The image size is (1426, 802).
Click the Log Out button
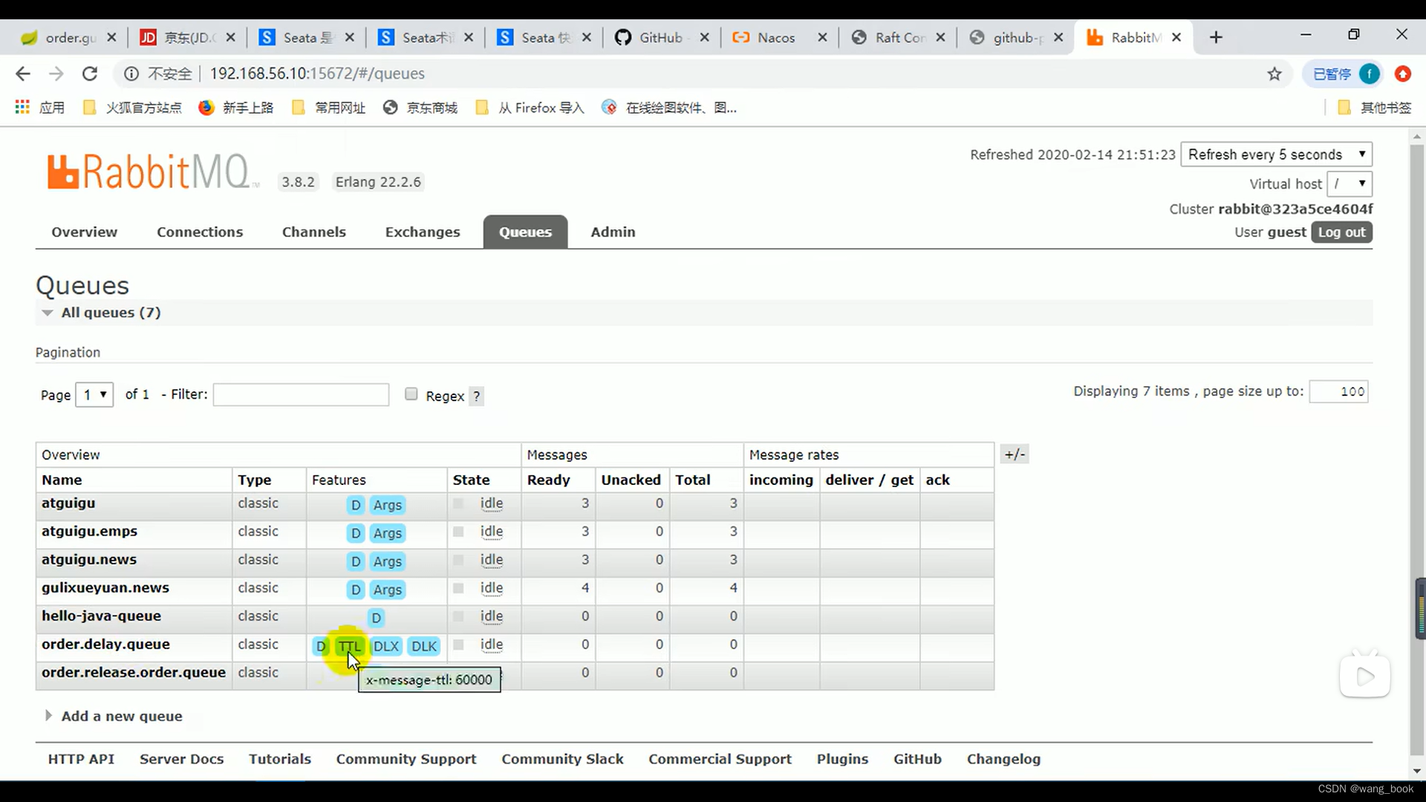coord(1342,232)
